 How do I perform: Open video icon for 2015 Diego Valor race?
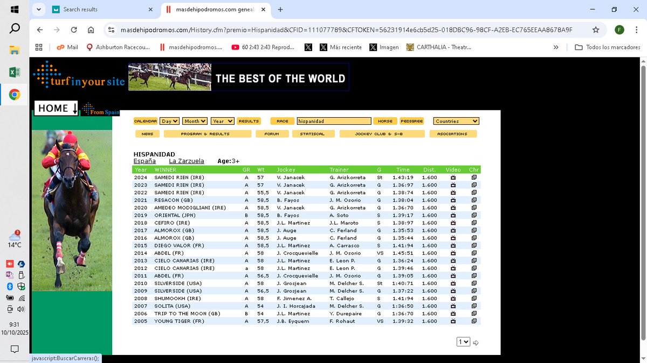click(453, 245)
